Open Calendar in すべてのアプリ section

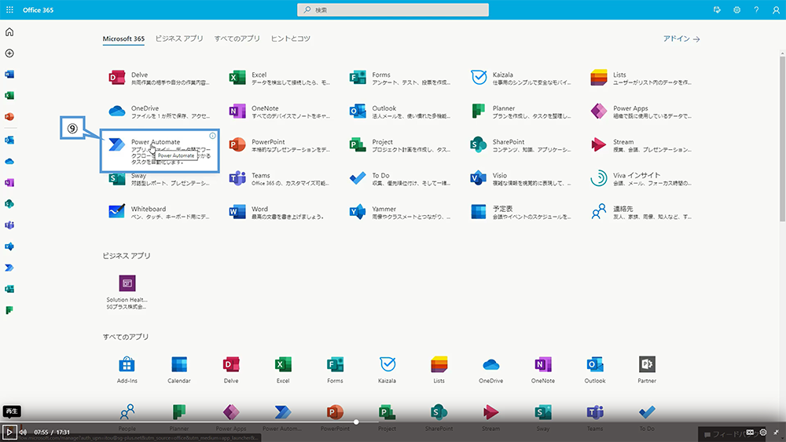pyautogui.click(x=179, y=370)
